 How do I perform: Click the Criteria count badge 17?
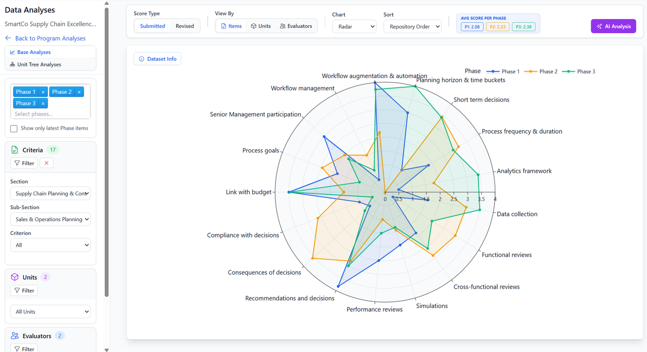pos(53,150)
